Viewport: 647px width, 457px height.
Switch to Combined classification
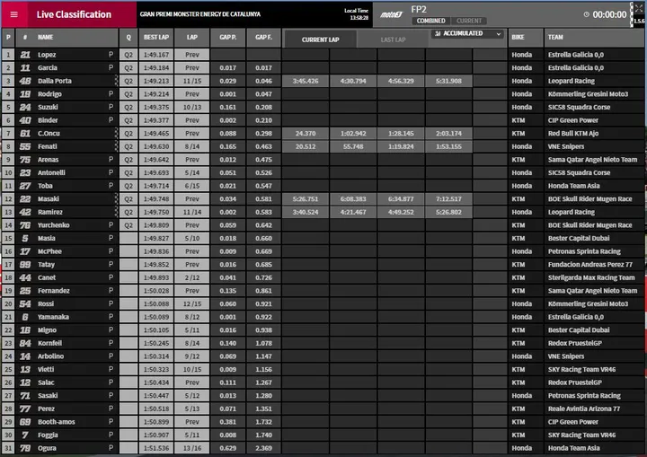[430, 21]
